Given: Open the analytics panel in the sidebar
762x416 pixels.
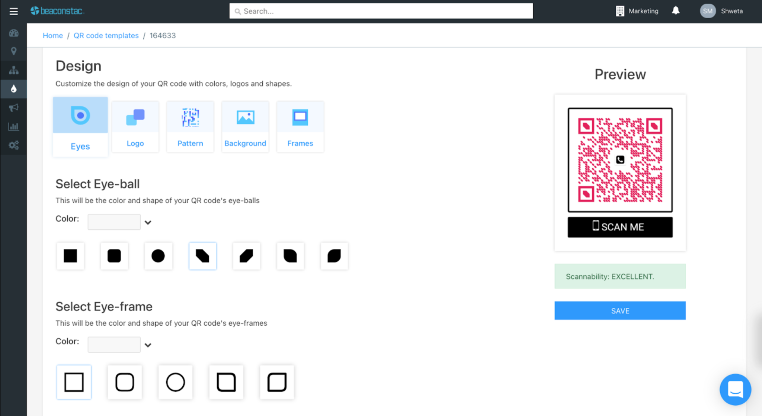Looking at the screenshot, I should [13, 126].
